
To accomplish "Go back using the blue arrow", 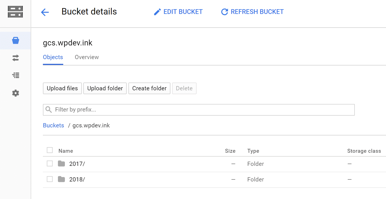I will tap(45, 12).
